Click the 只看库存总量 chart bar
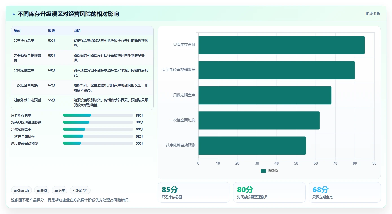 [281, 45]
